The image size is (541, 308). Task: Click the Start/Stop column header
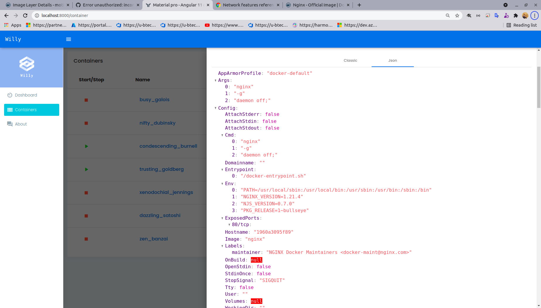[x=91, y=80]
